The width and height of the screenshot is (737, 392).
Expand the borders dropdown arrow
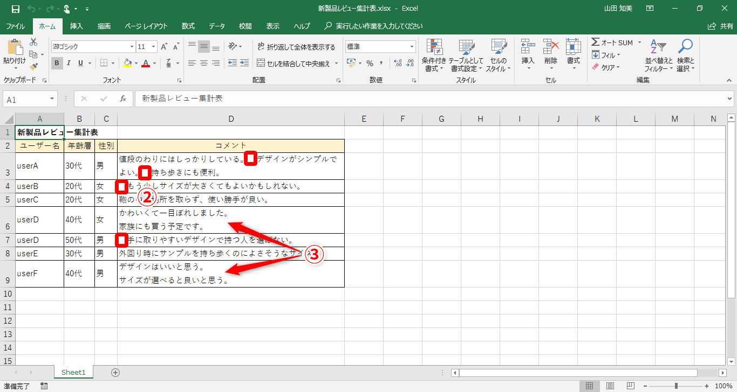pyautogui.click(x=112, y=63)
